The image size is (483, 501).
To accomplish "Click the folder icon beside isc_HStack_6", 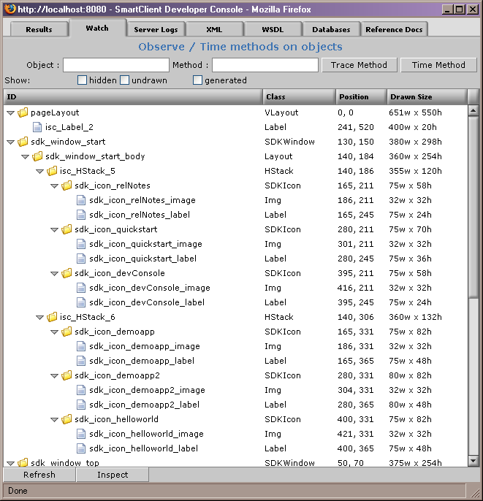I will click(x=52, y=317).
